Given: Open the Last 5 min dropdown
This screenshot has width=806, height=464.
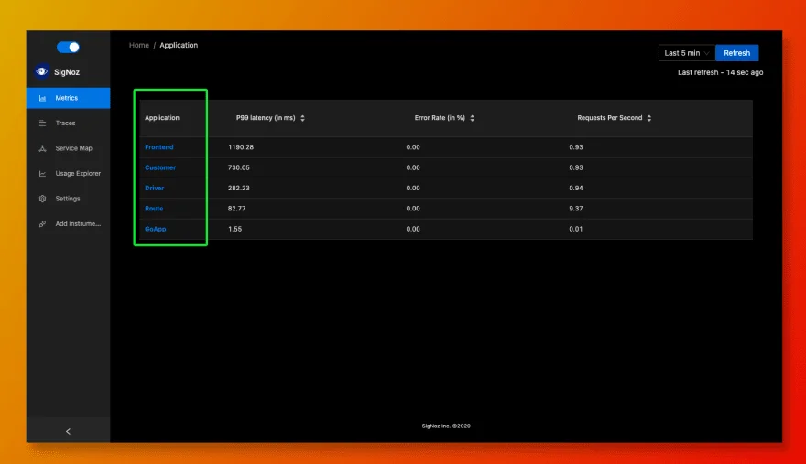Looking at the screenshot, I should click(x=687, y=53).
